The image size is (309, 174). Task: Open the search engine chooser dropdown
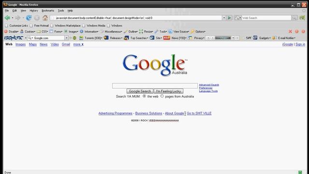click(x=238, y=18)
